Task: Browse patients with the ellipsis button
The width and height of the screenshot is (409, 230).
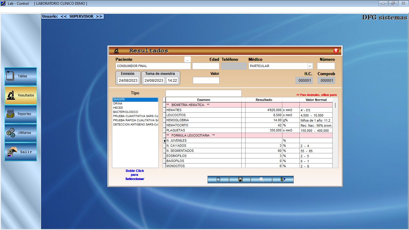Action: [x=187, y=60]
